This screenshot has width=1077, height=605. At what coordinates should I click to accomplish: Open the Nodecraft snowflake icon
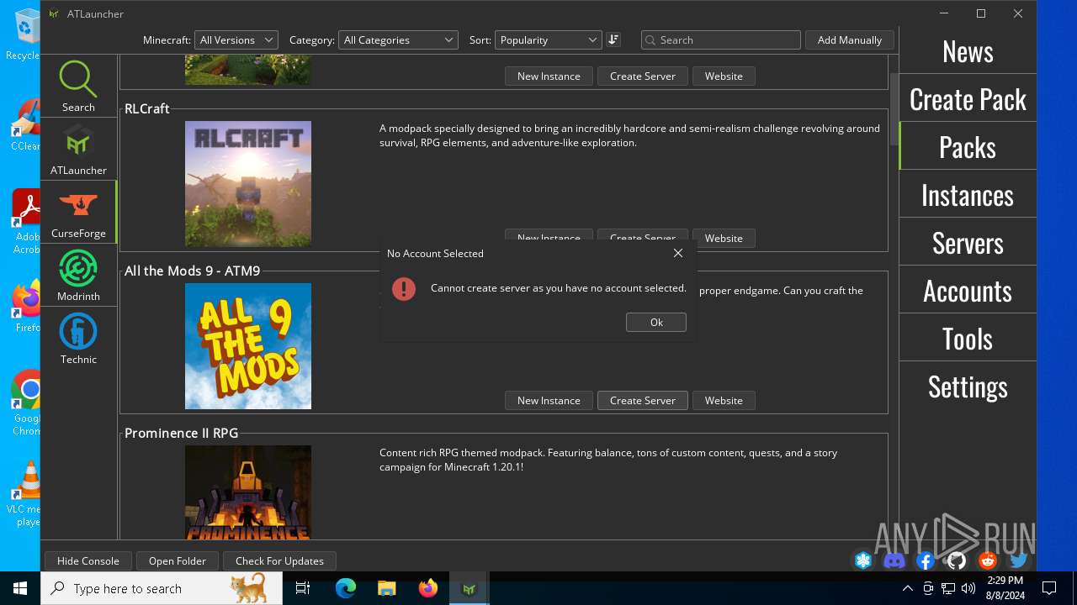863,560
